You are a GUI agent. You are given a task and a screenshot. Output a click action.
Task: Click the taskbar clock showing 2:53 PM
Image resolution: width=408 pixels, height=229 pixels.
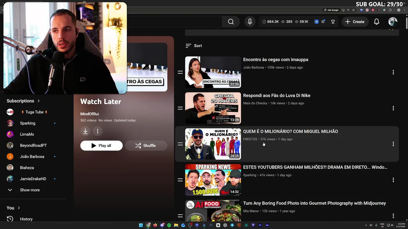pos(401,225)
